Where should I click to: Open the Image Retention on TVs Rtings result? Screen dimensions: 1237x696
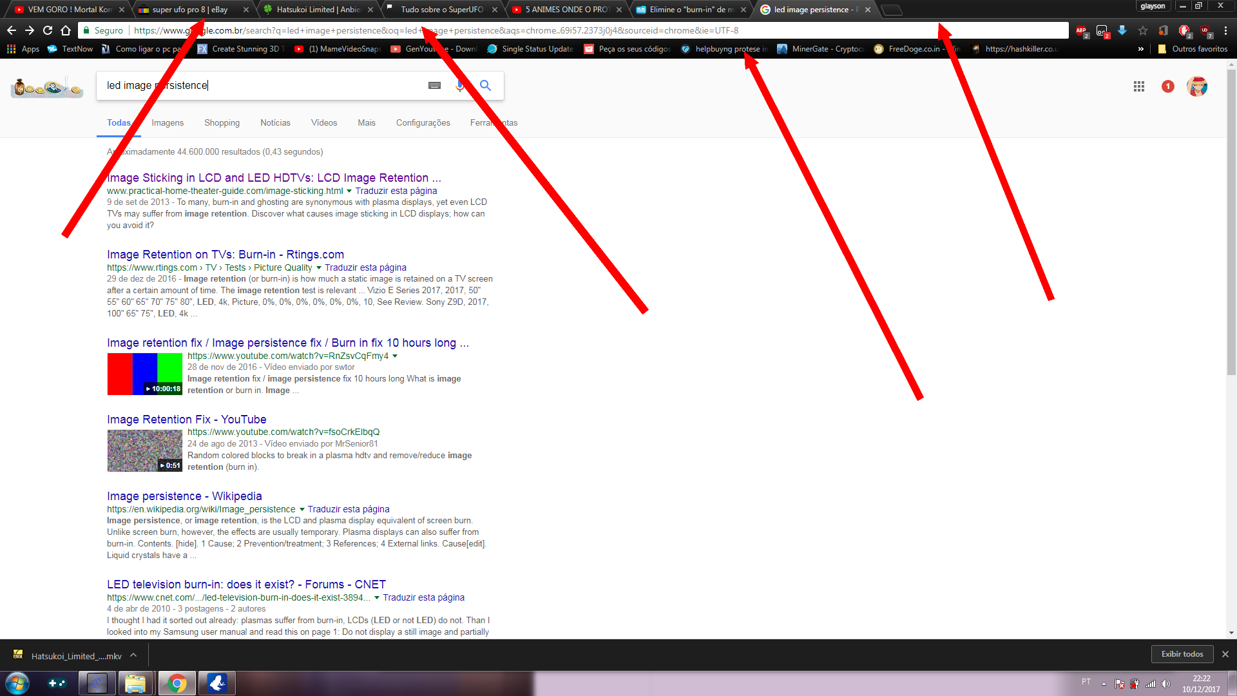pos(225,255)
